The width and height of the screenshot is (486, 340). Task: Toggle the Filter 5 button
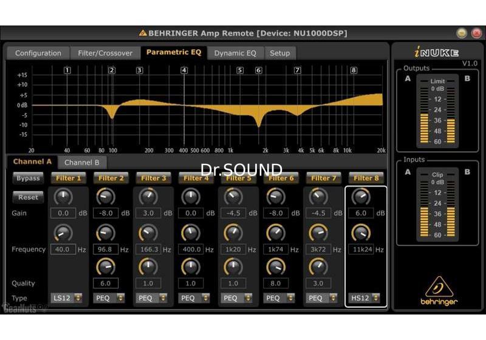click(238, 178)
